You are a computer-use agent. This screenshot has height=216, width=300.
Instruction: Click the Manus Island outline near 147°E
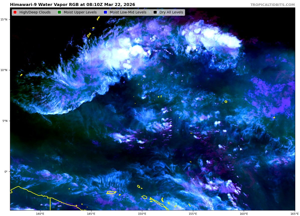[x=111, y=192]
